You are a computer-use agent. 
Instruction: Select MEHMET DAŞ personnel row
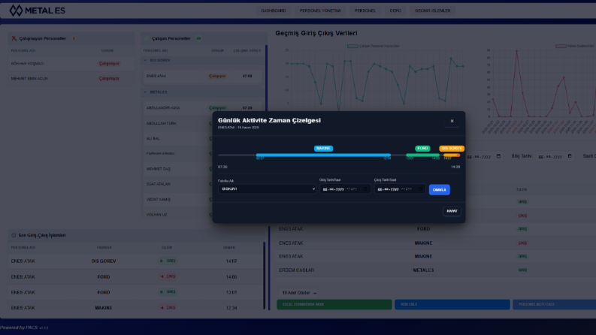click(x=177, y=169)
